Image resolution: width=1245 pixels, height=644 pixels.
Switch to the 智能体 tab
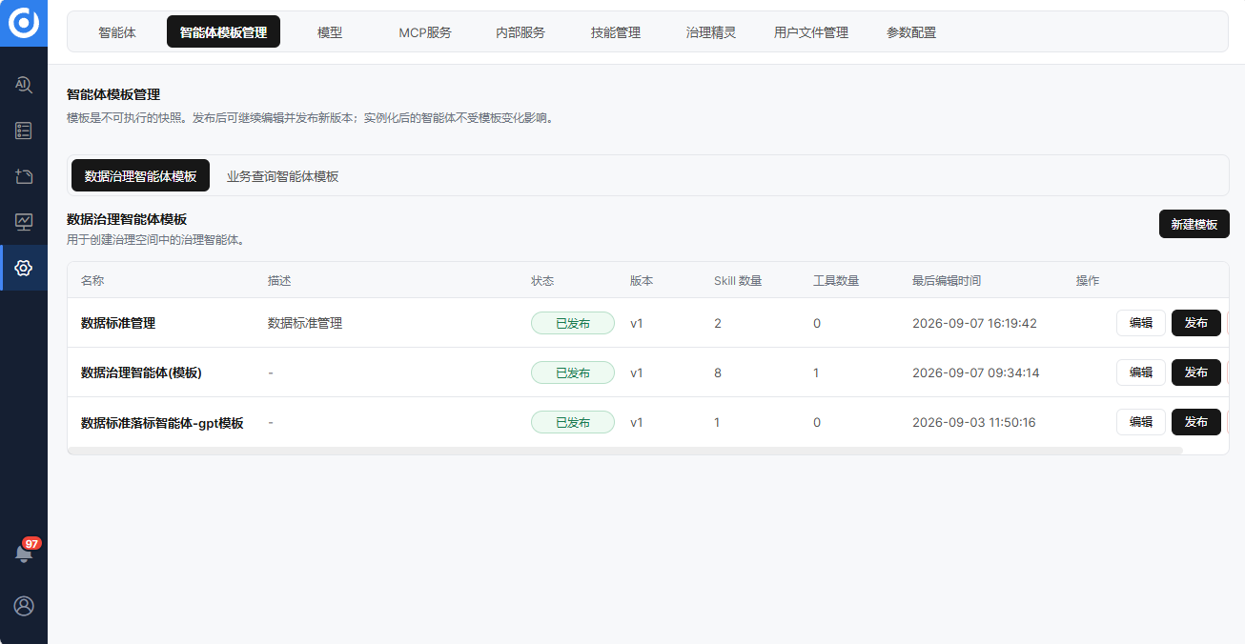click(117, 32)
